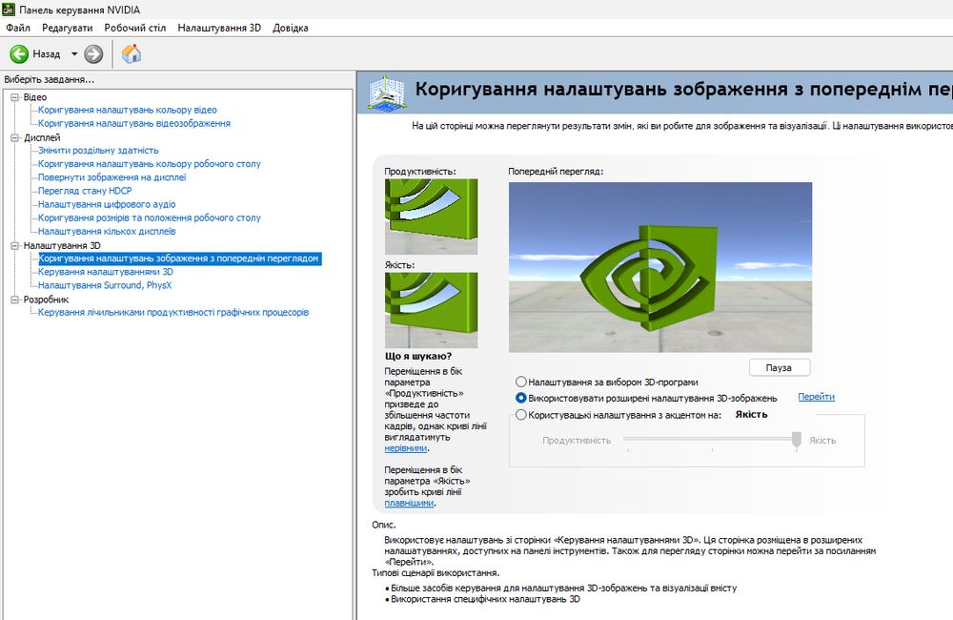Click the green Back arrow icon
The height and width of the screenshot is (620, 953).
[19, 54]
